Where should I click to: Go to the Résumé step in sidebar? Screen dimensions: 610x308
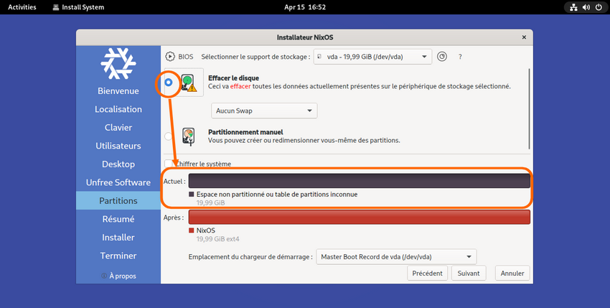[x=118, y=219]
